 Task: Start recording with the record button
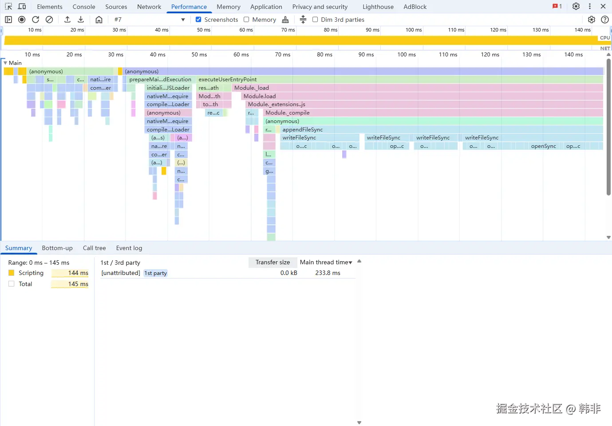[x=22, y=20]
